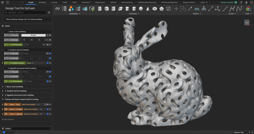The image size is (254, 134).
Task: Click the Variable (x) notebook icon
Action: coord(57,9)
